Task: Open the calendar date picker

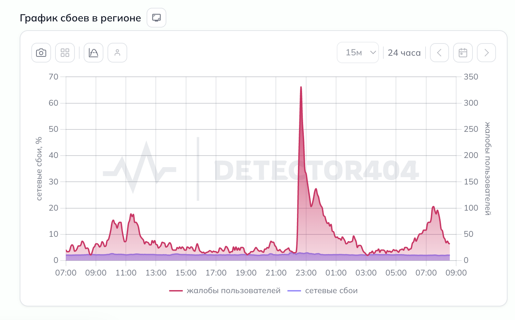Action: [x=463, y=53]
